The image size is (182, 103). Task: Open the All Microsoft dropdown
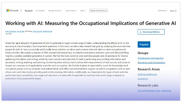(x=163, y=11)
